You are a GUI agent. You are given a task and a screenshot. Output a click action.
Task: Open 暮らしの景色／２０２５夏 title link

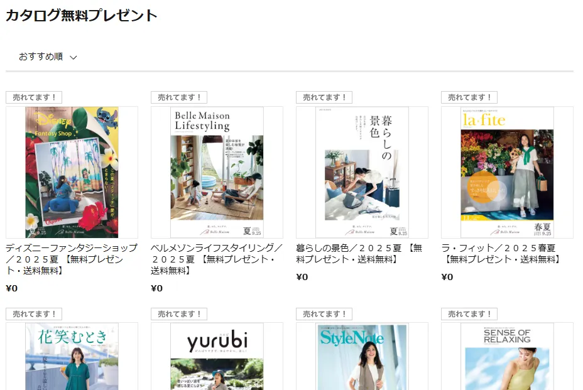pos(359,254)
